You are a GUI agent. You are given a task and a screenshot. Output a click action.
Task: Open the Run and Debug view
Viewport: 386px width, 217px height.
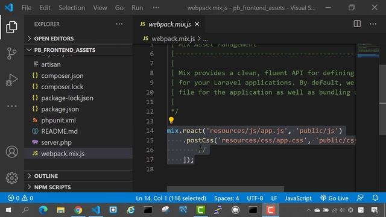pyautogui.click(x=11, y=80)
